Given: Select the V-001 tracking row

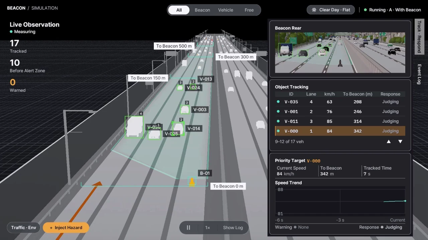Looking at the screenshot, I should click(x=340, y=111).
